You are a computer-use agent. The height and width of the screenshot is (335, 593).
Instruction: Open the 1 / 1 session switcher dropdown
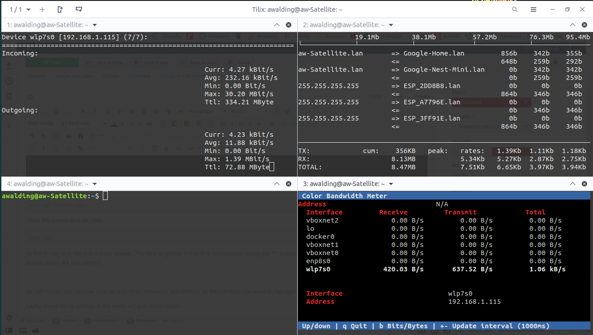[20, 9]
